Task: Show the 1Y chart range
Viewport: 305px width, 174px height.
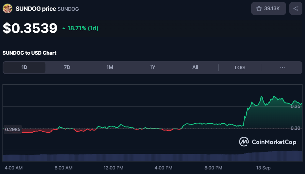Action: pos(152,67)
